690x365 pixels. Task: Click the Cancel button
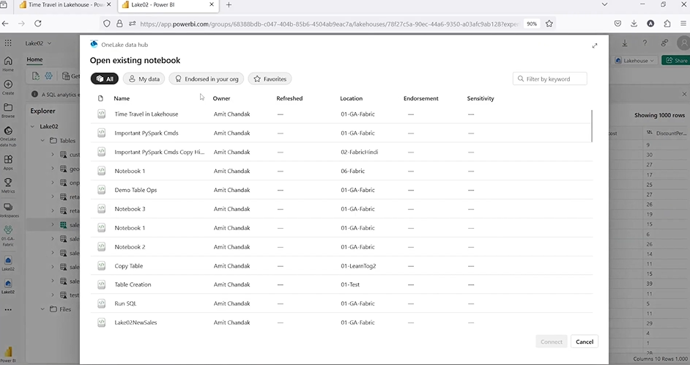(585, 342)
